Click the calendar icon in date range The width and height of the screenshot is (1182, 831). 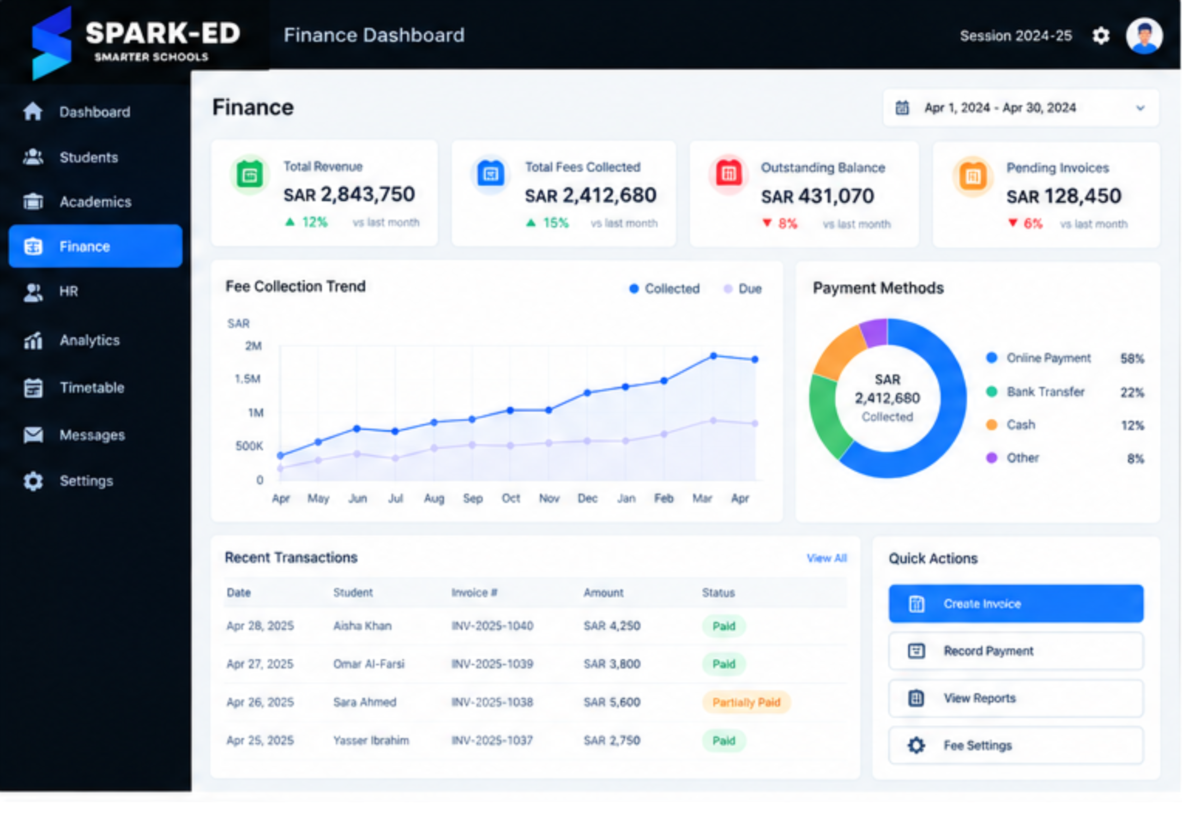tap(902, 108)
